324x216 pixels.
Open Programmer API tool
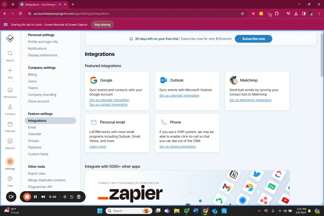tap(40, 187)
